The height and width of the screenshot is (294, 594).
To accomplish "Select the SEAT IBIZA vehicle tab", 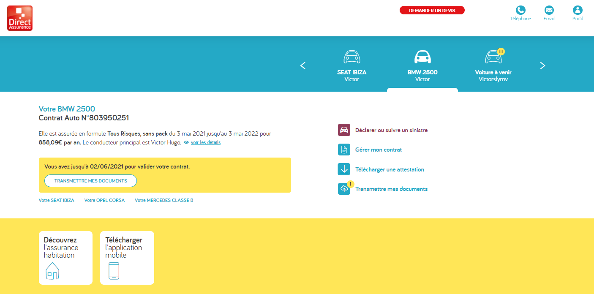I will (x=351, y=65).
